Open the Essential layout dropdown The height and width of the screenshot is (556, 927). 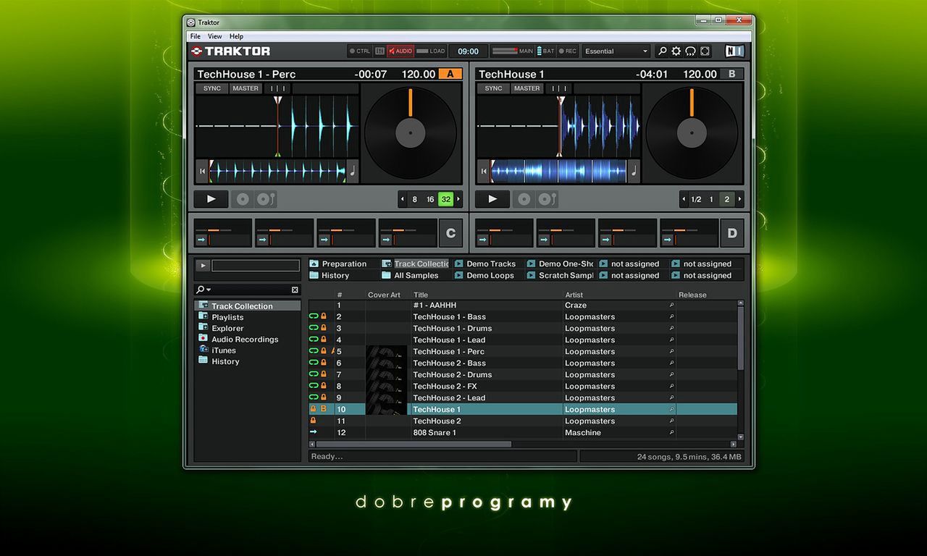pos(616,51)
